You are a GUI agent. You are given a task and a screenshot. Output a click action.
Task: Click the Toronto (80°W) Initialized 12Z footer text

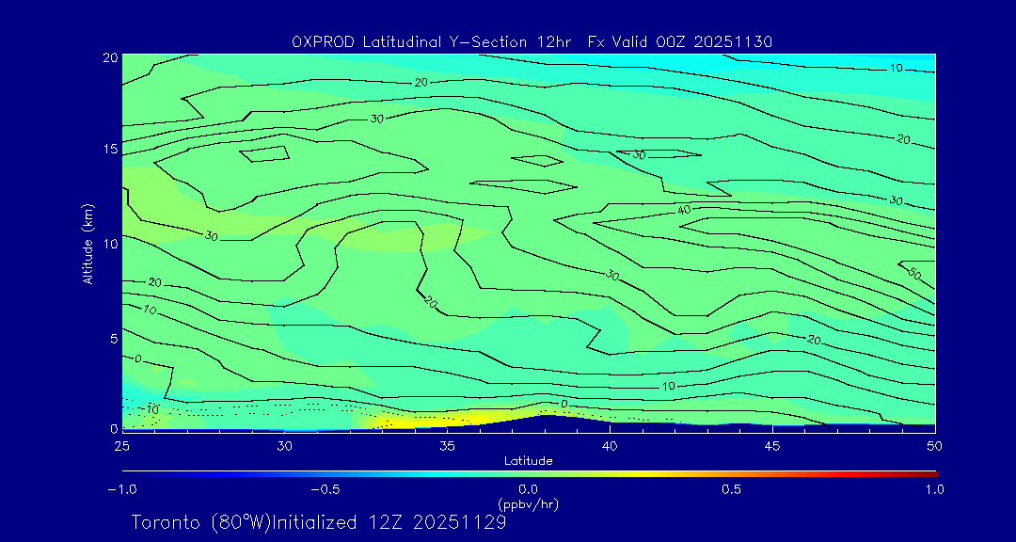click(319, 522)
